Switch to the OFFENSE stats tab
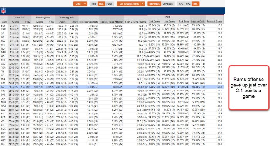This screenshot has width=270, height=146. (x=167, y=4)
